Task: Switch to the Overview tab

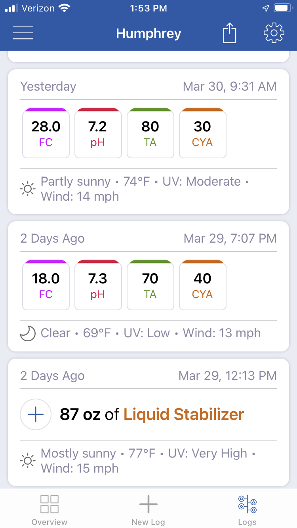Action: (49, 509)
